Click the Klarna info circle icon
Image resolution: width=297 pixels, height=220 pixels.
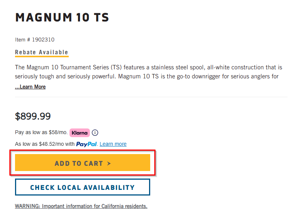click(95, 133)
